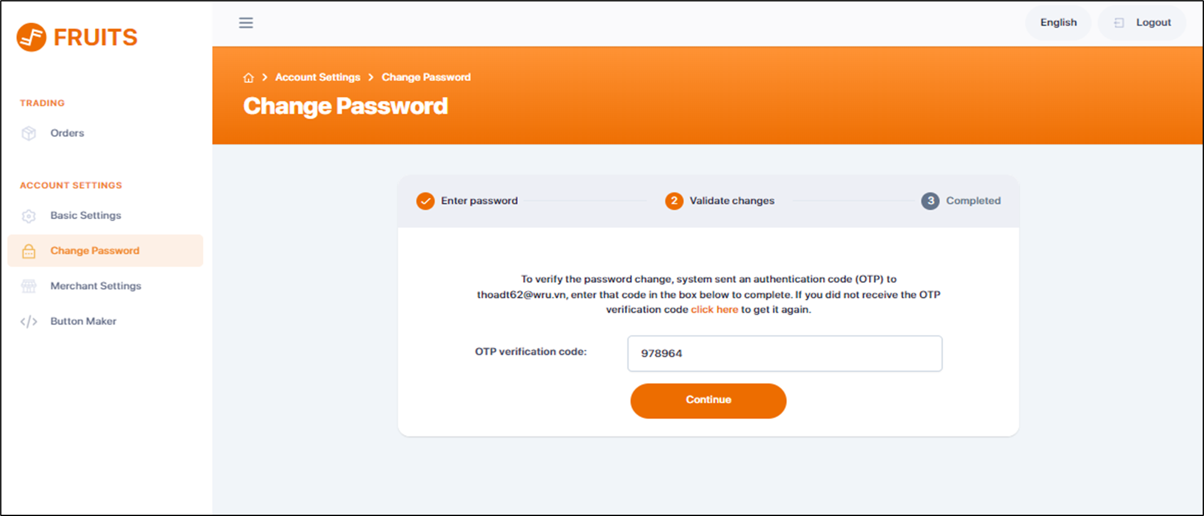Screen dimensions: 1204x516
Task: Click the Validate changes step 2 marker
Action: pyautogui.click(x=674, y=201)
